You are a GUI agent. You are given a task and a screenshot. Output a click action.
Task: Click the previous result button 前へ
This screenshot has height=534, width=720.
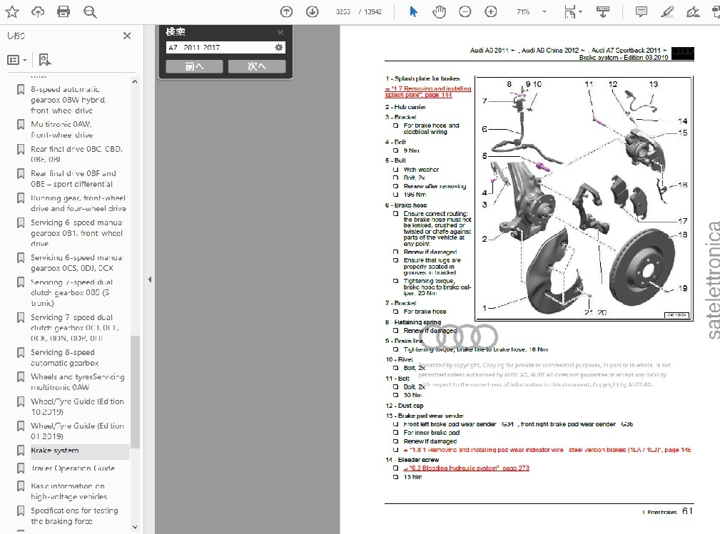pyautogui.click(x=194, y=66)
